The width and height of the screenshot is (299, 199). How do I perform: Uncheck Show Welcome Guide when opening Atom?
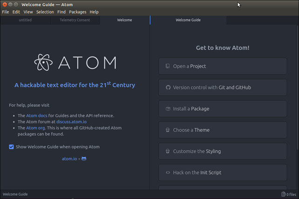(x=11, y=147)
